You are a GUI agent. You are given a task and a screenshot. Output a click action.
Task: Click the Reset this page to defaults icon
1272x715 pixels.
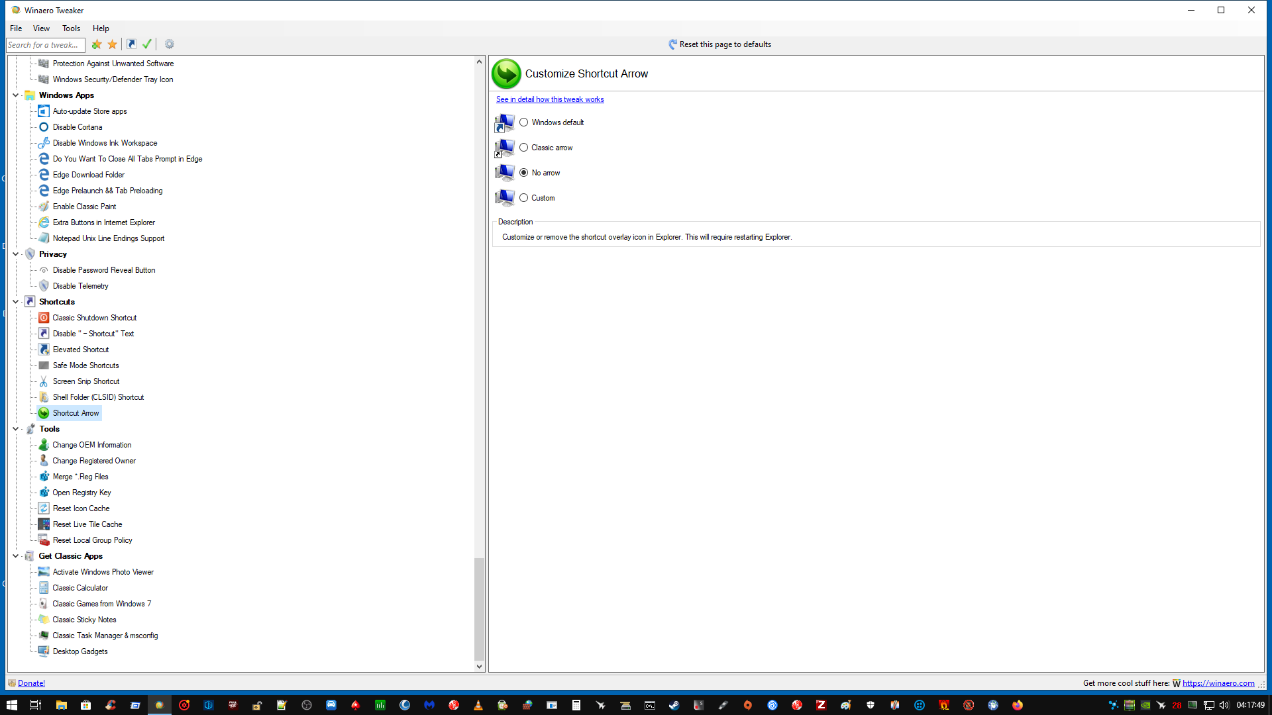672,44
